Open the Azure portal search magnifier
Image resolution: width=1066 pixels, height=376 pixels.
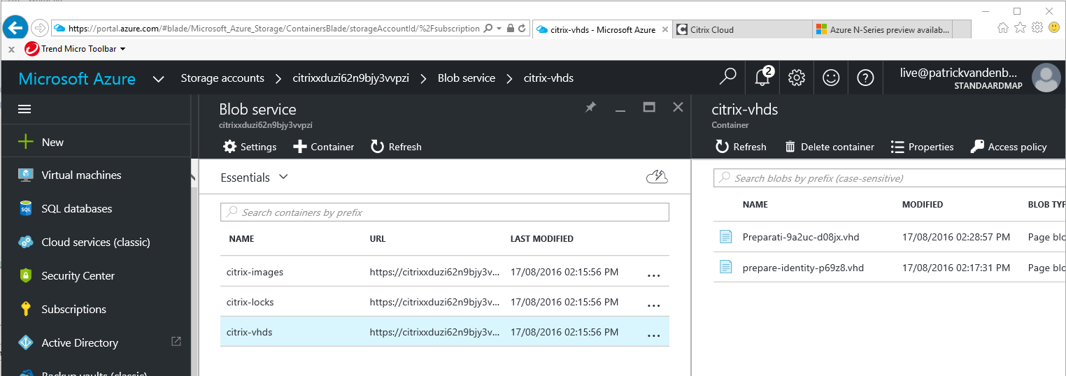728,77
